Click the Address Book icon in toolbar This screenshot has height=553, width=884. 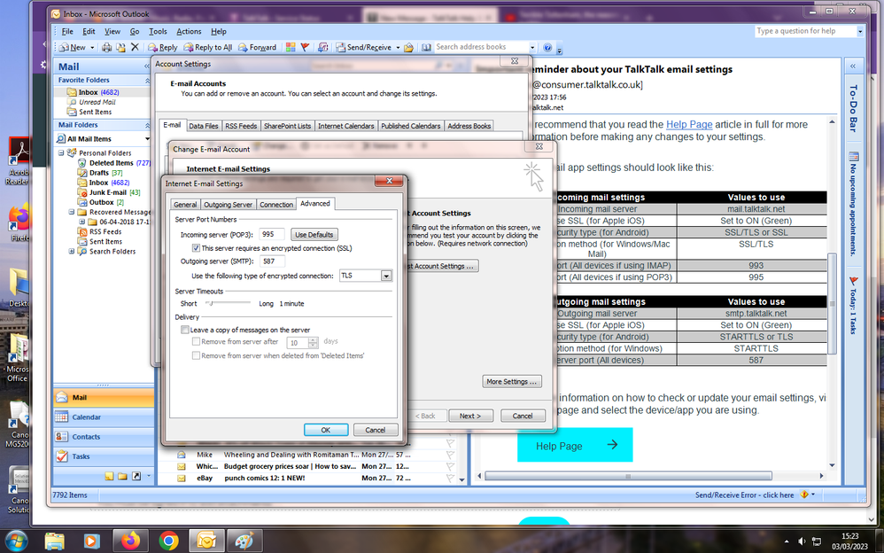[x=427, y=47]
